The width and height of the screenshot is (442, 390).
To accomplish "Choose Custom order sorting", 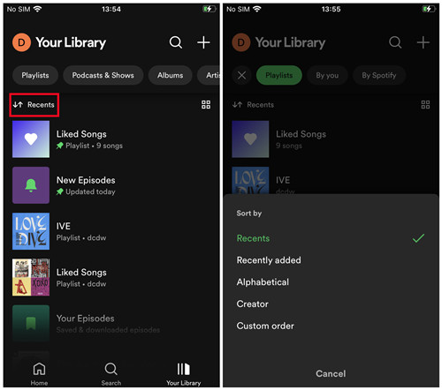I will click(x=331, y=326).
